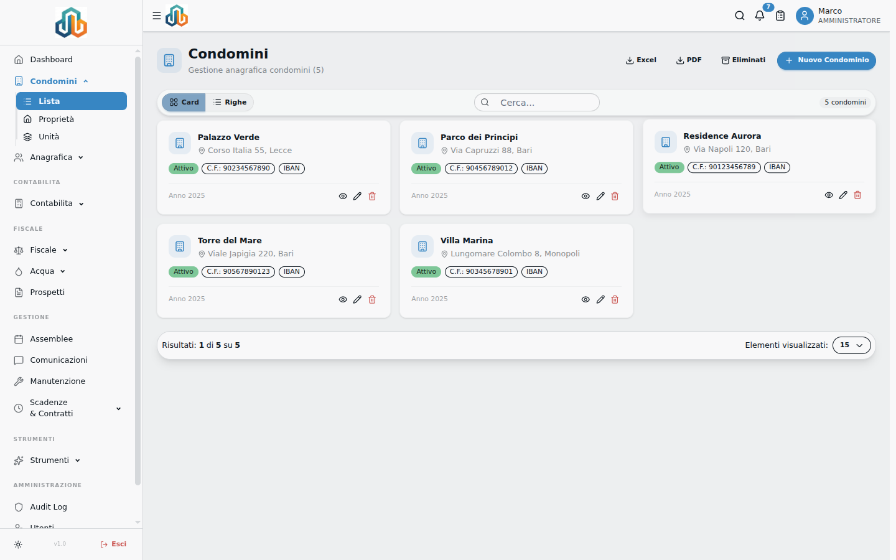Click sidebar scroll down arrow
The height and width of the screenshot is (560, 896).
point(138,523)
